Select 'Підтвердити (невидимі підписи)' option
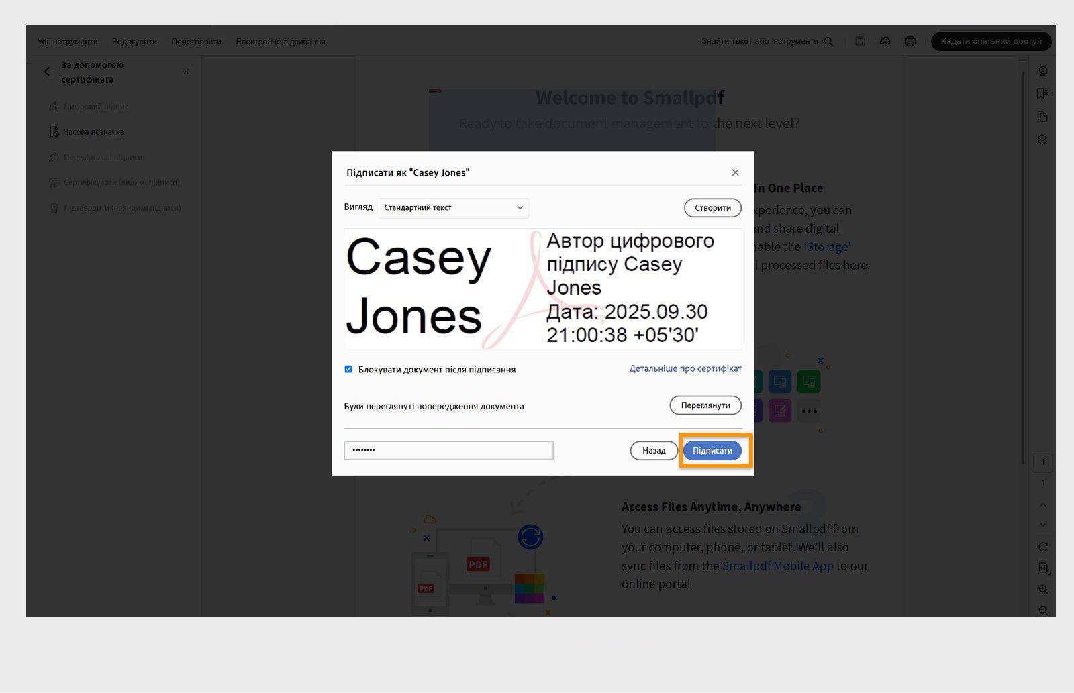This screenshot has width=1074, height=693. click(115, 208)
